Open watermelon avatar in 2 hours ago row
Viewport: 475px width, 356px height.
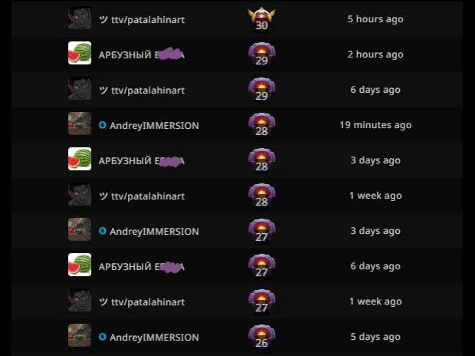pos(80,53)
